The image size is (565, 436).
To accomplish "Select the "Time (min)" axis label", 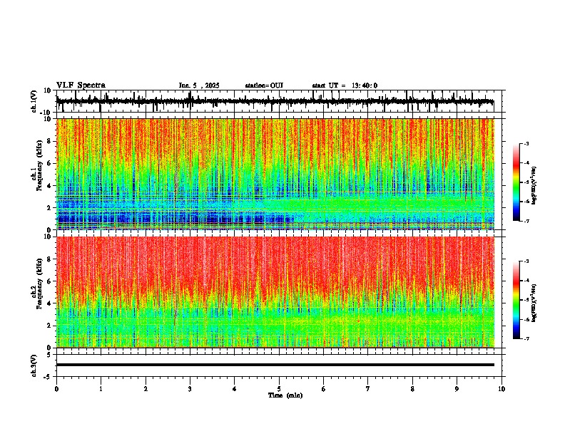I will coord(285,395).
